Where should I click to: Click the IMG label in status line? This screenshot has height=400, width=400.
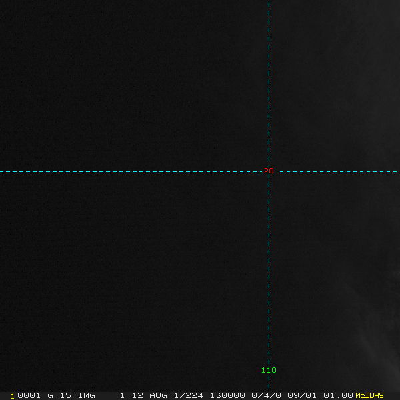point(86,395)
